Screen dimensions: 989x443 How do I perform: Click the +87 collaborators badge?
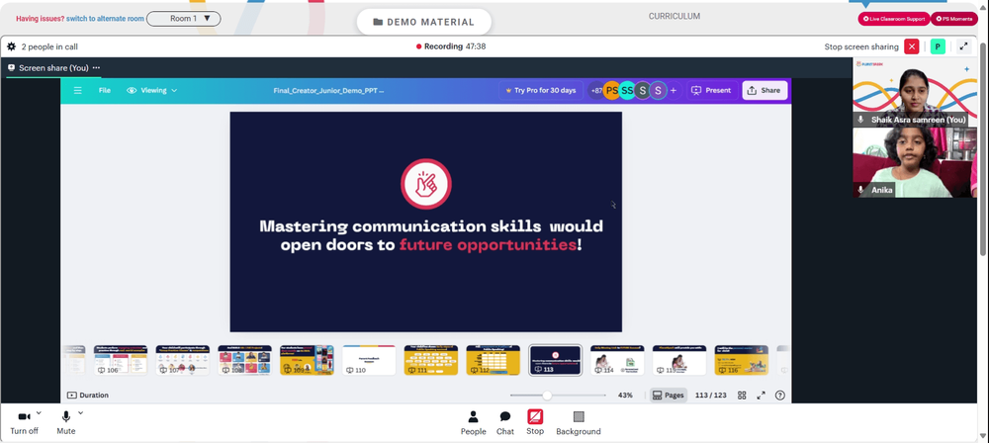coord(595,90)
